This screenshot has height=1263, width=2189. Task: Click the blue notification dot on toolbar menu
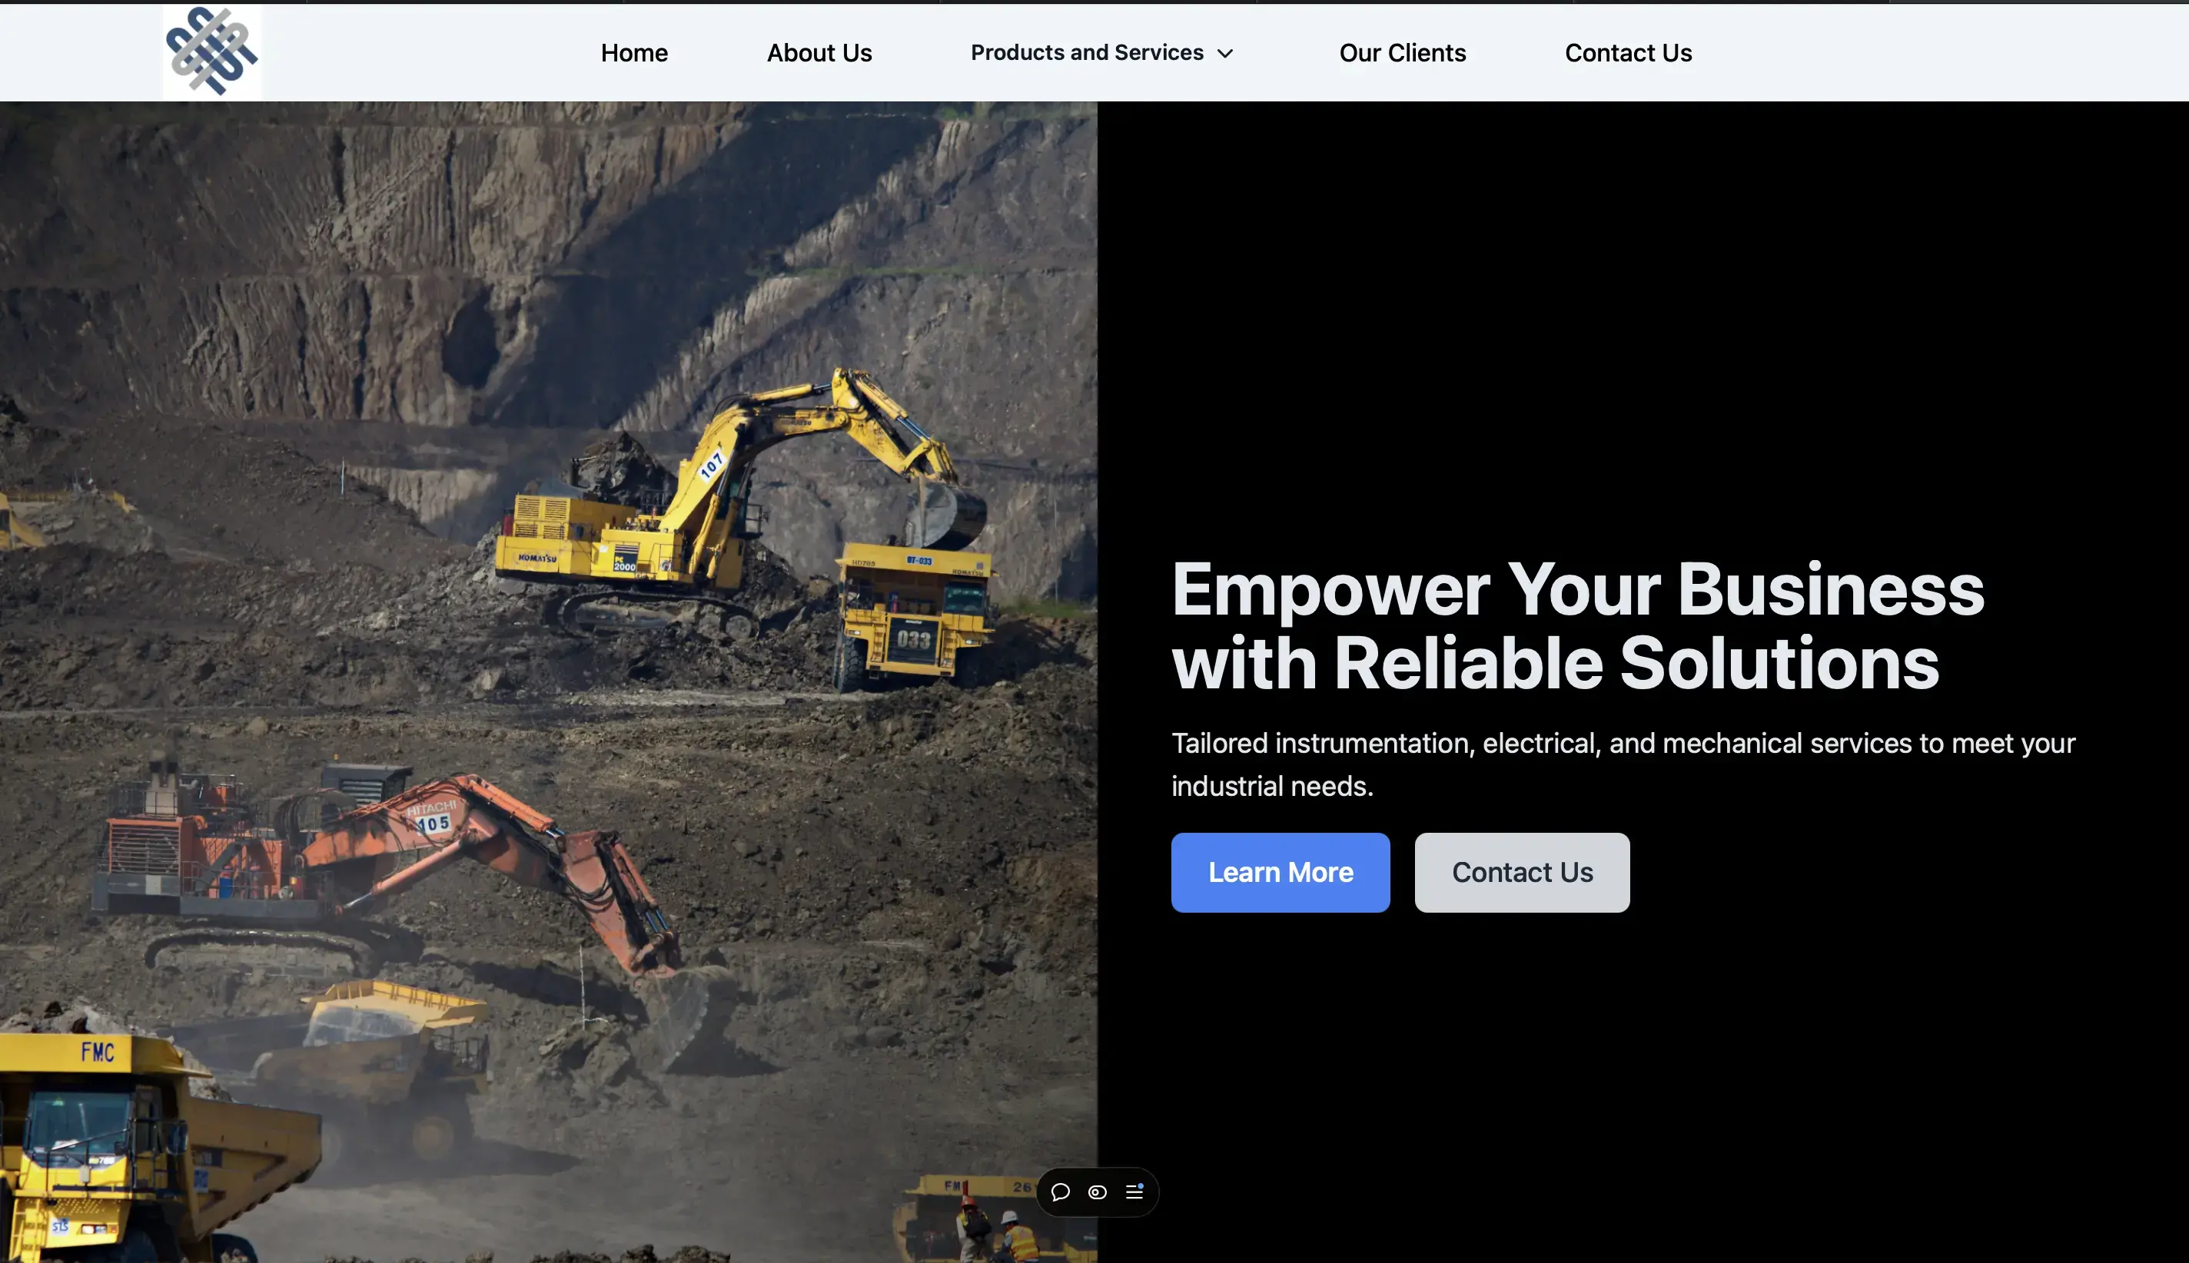(x=1141, y=1185)
